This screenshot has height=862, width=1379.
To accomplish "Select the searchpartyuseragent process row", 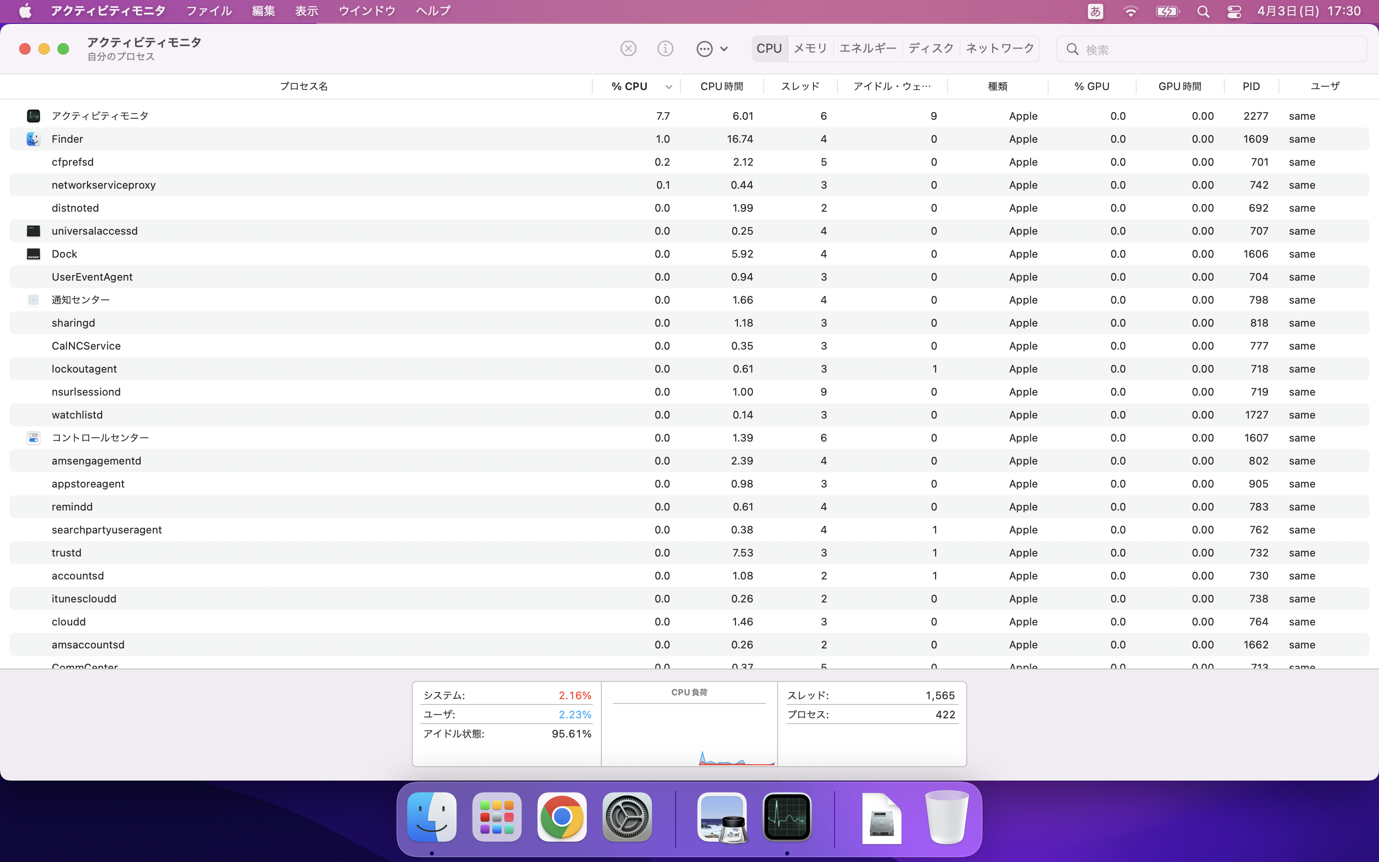I will point(689,530).
